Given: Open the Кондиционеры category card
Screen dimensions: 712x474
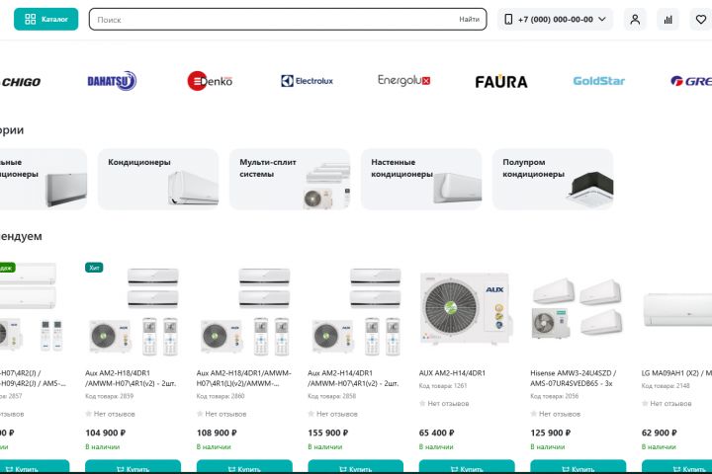Looking at the screenshot, I should 158,179.
